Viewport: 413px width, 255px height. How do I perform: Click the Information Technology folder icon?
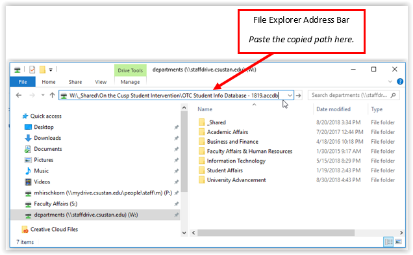202,161
